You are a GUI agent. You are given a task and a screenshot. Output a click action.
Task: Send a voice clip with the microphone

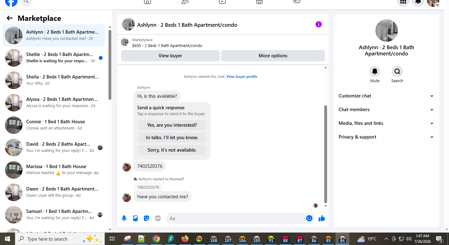coord(124,218)
